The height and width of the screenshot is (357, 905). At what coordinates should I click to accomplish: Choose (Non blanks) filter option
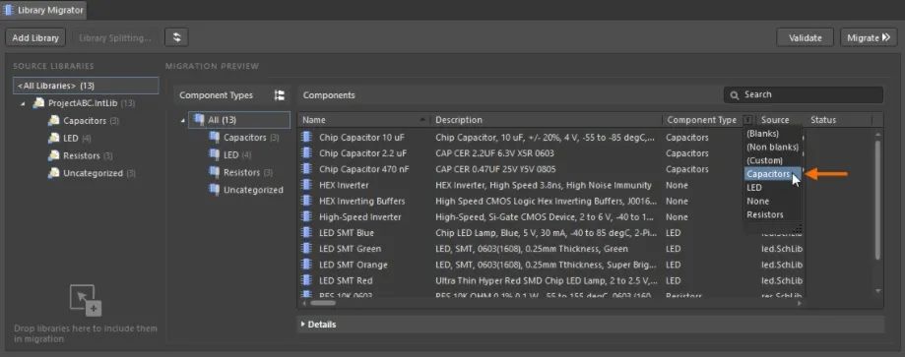(772, 148)
